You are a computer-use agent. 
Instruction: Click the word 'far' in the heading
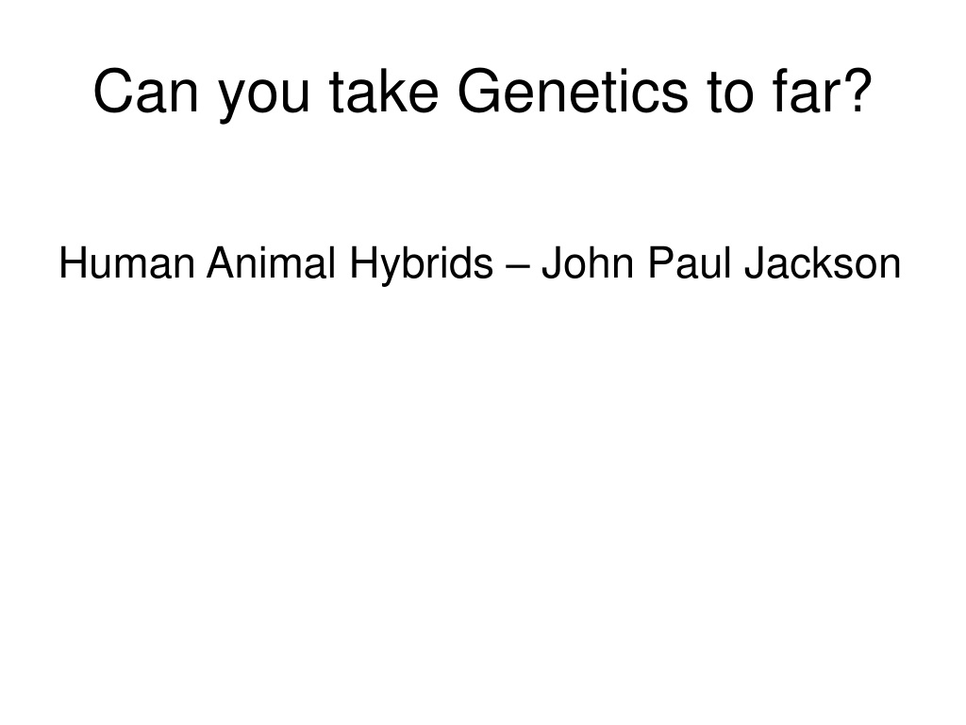tap(802, 92)
